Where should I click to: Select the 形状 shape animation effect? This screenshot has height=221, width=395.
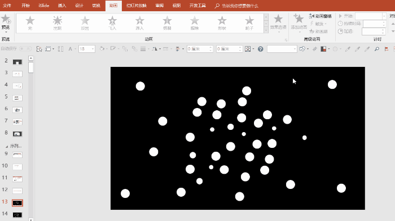[222, 23]
